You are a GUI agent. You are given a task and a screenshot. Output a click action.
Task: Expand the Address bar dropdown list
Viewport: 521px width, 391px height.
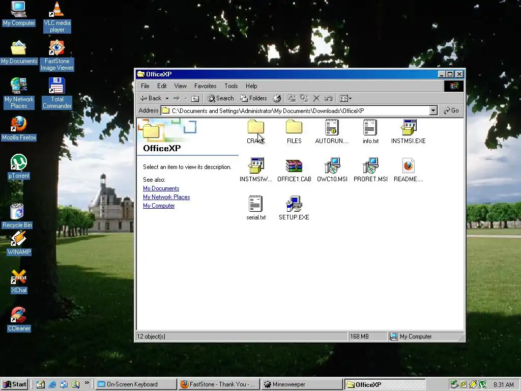pyautogui.click(x=433, y=110)
